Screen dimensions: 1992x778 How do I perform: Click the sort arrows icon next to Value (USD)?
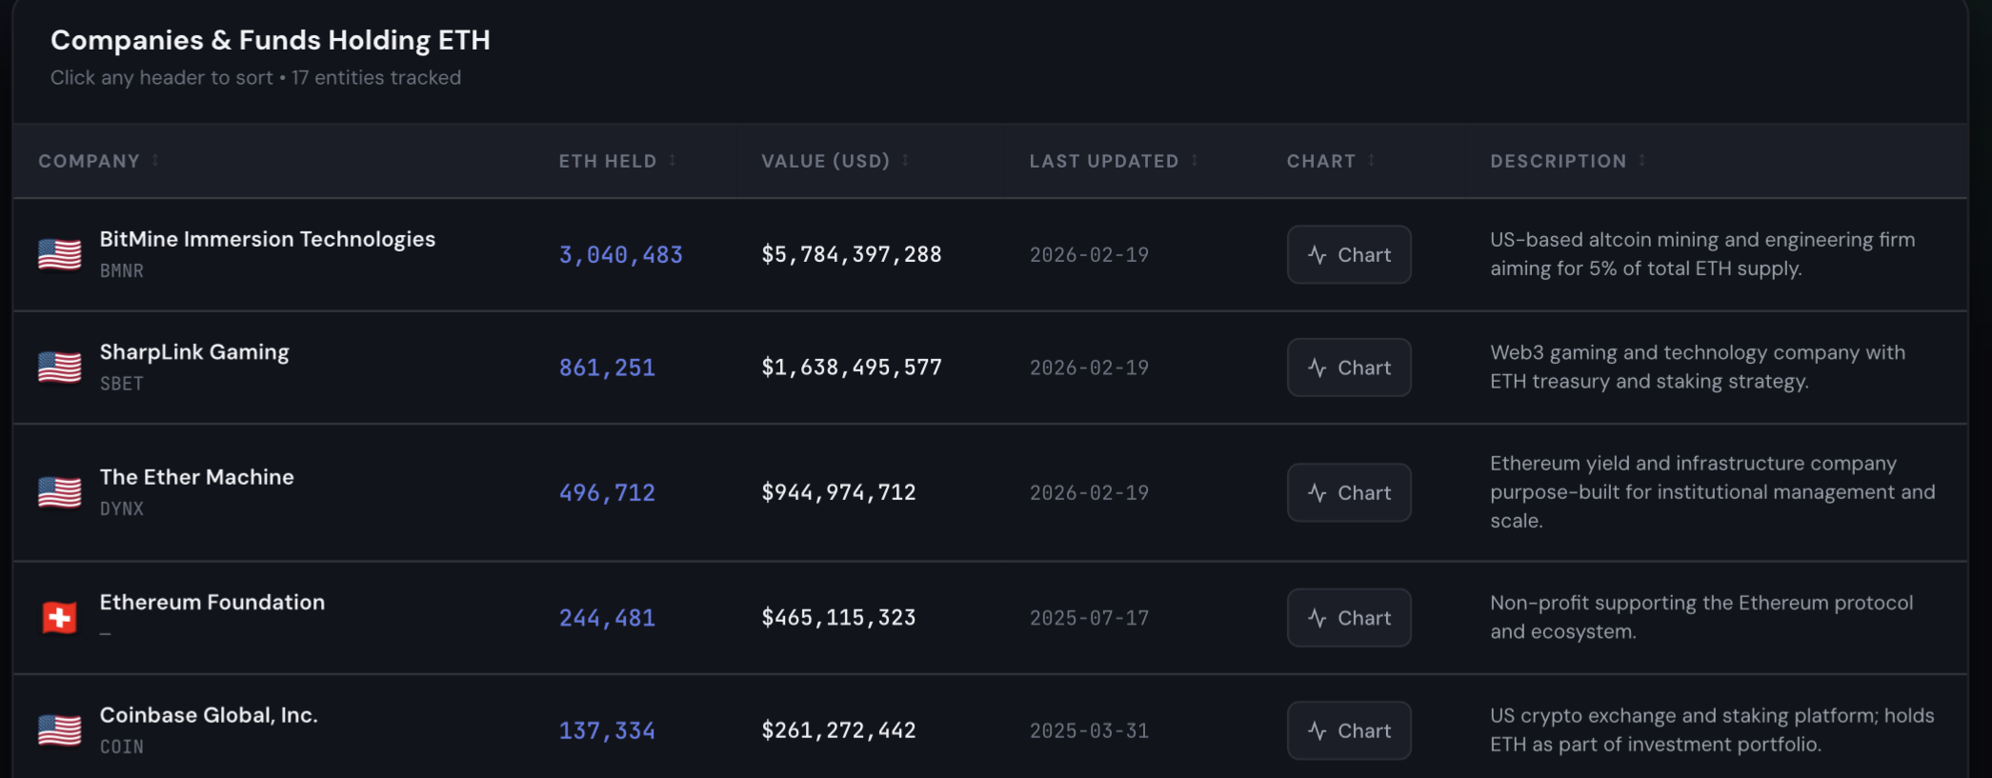[x=905, y=161]
